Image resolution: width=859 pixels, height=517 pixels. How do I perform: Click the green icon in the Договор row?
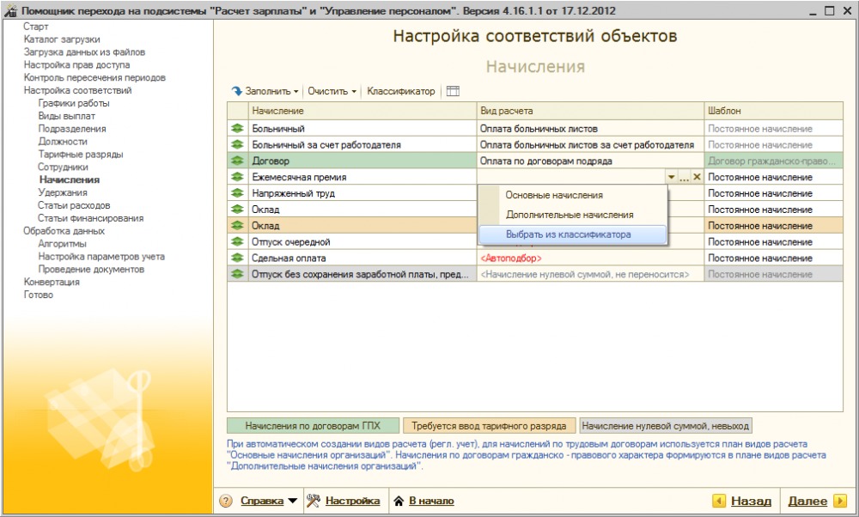237,161
